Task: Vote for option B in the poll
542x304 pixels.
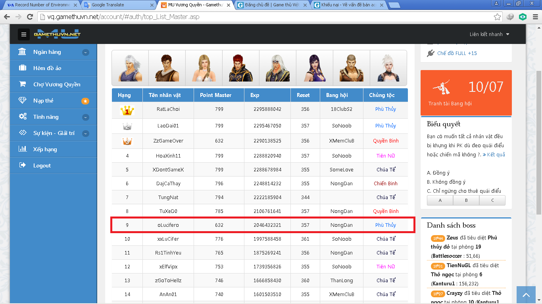Action: tap(466, 200)
